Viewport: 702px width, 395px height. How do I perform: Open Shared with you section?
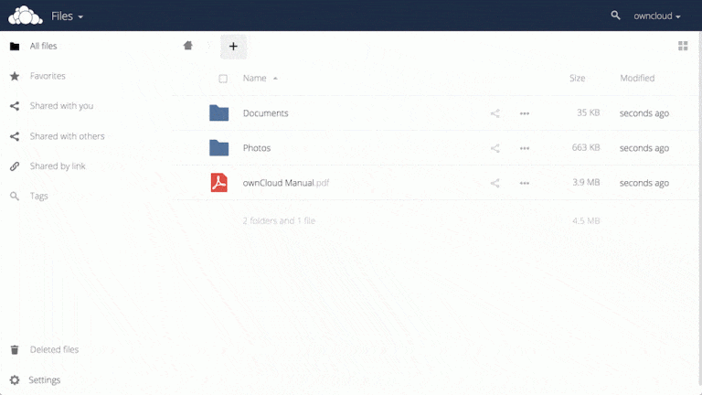click(x=61, y=106)
